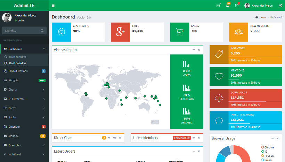The image size is (285, 162).
Task: Open Alexander Pierce user menu
Action: pyautogui.click(x=260, y=6)
